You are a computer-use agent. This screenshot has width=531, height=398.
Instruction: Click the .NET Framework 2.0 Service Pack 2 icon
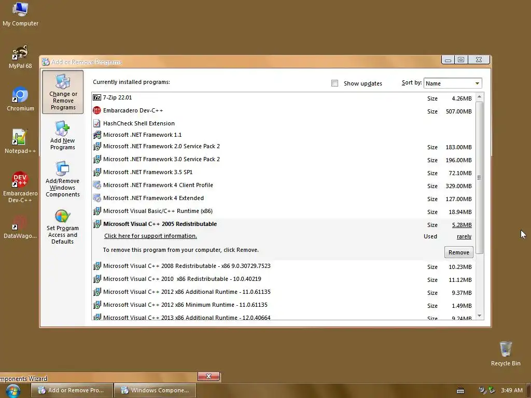(x=97, y=146)
